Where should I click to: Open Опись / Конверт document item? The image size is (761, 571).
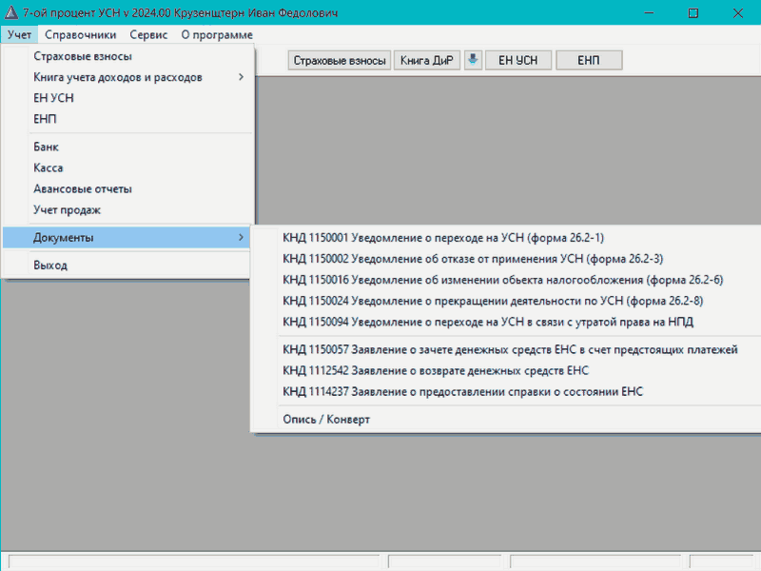coord(326,419)
